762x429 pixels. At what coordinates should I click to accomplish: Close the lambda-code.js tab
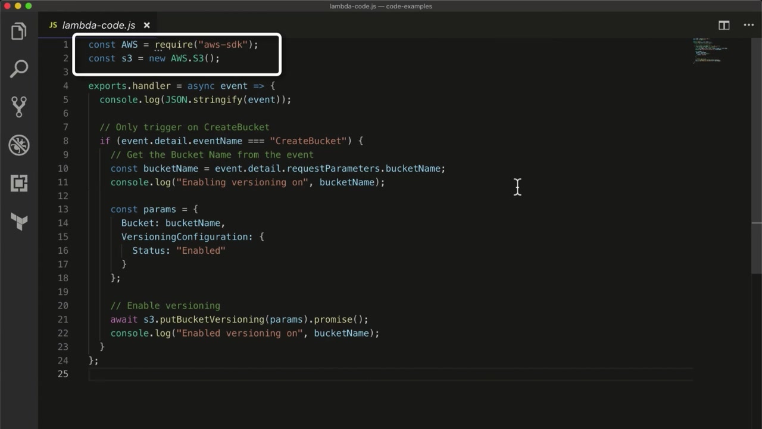146,25
